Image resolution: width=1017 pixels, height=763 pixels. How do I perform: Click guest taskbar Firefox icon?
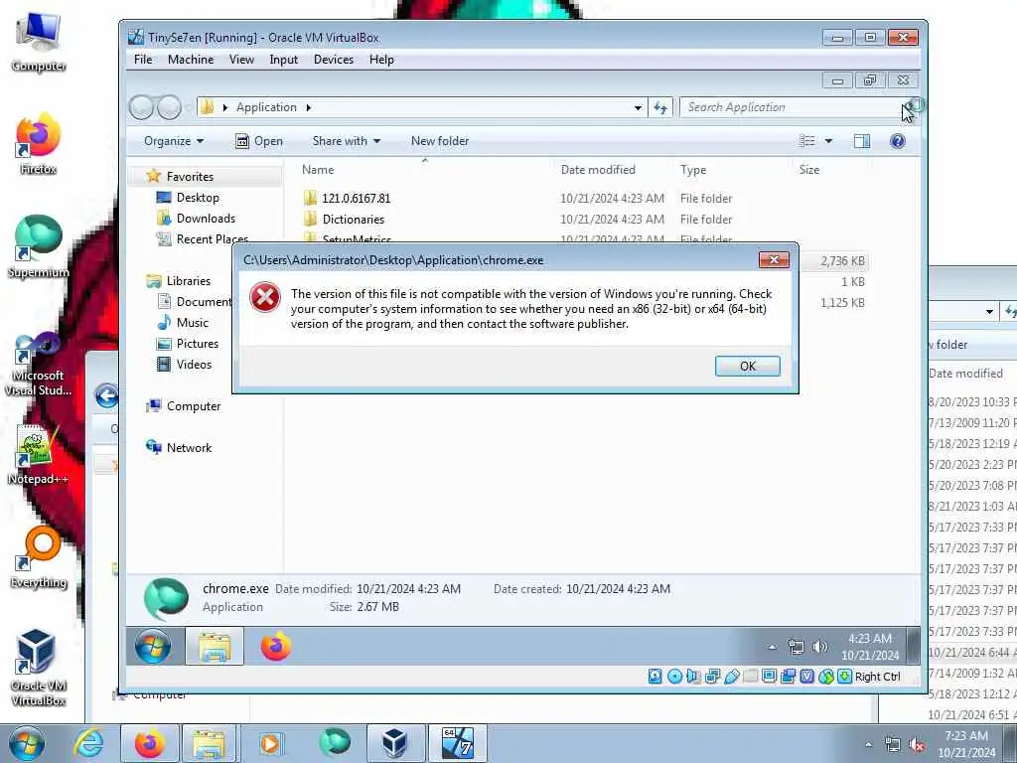click(276, 646)
